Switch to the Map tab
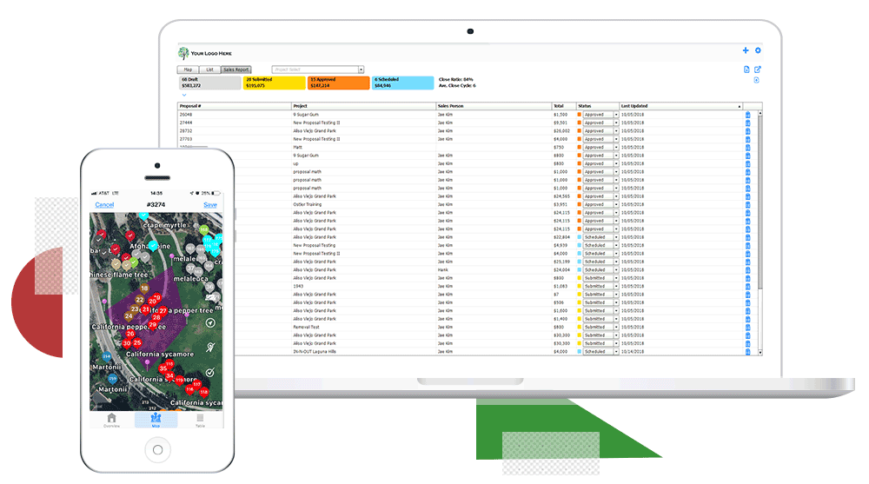Image resolution: width=869 pixels, height=484 pixels. 187,70
